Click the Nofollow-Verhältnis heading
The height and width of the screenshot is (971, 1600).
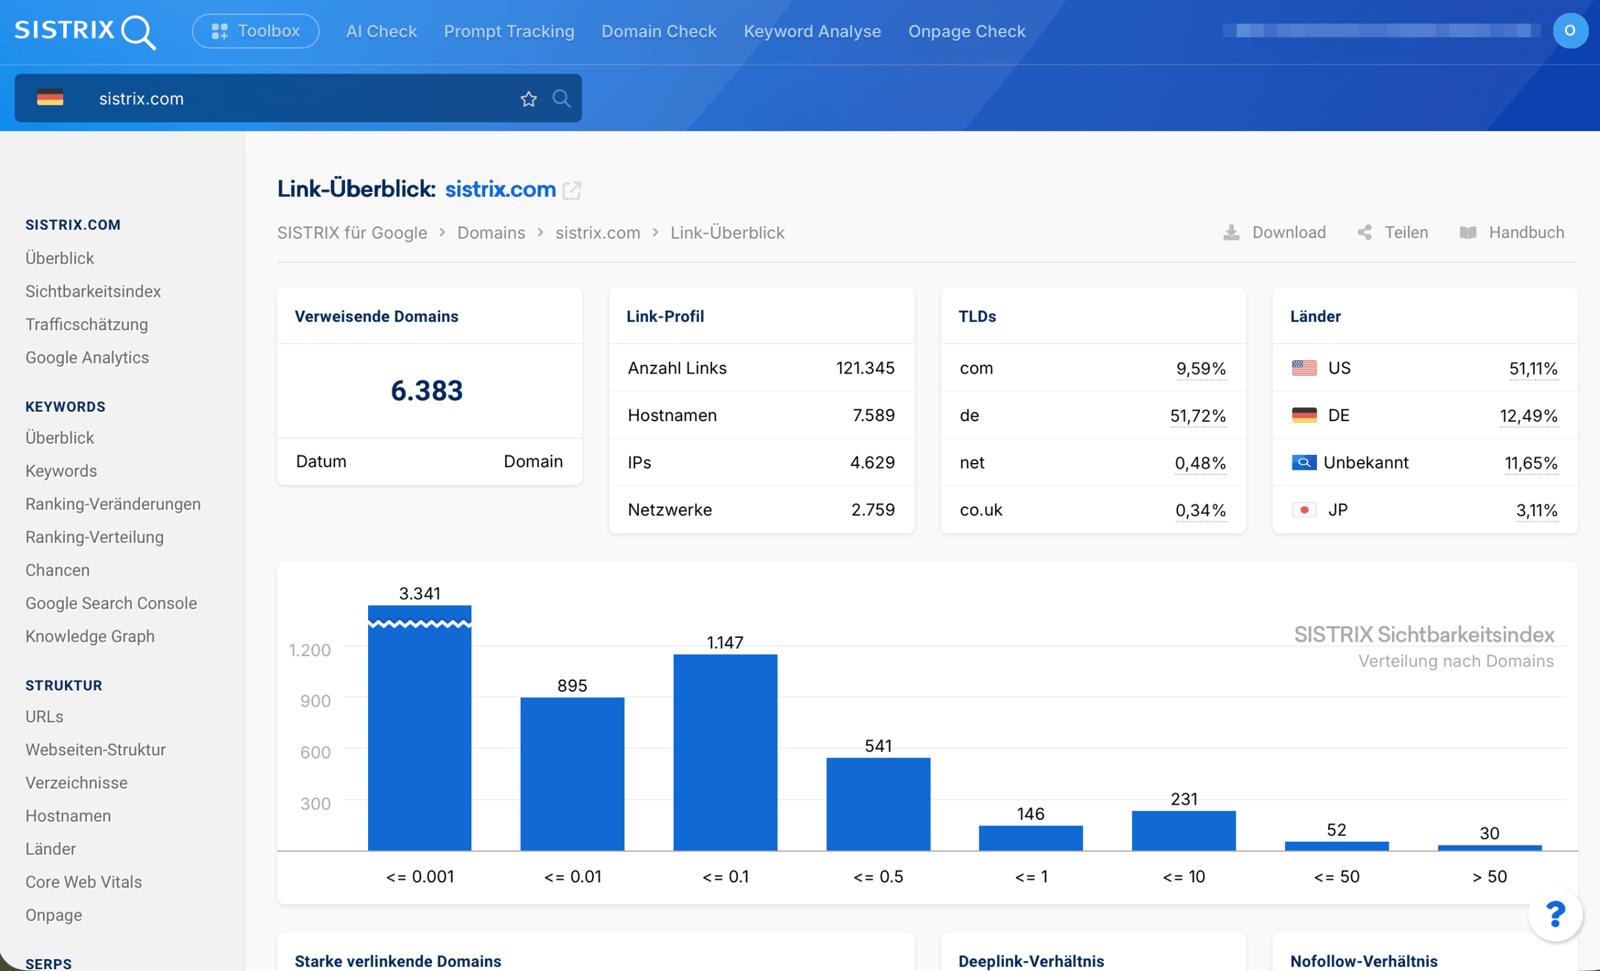click(1364, 960)
